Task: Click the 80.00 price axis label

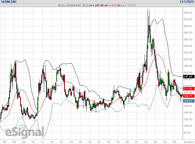Action: click(187, 132)
